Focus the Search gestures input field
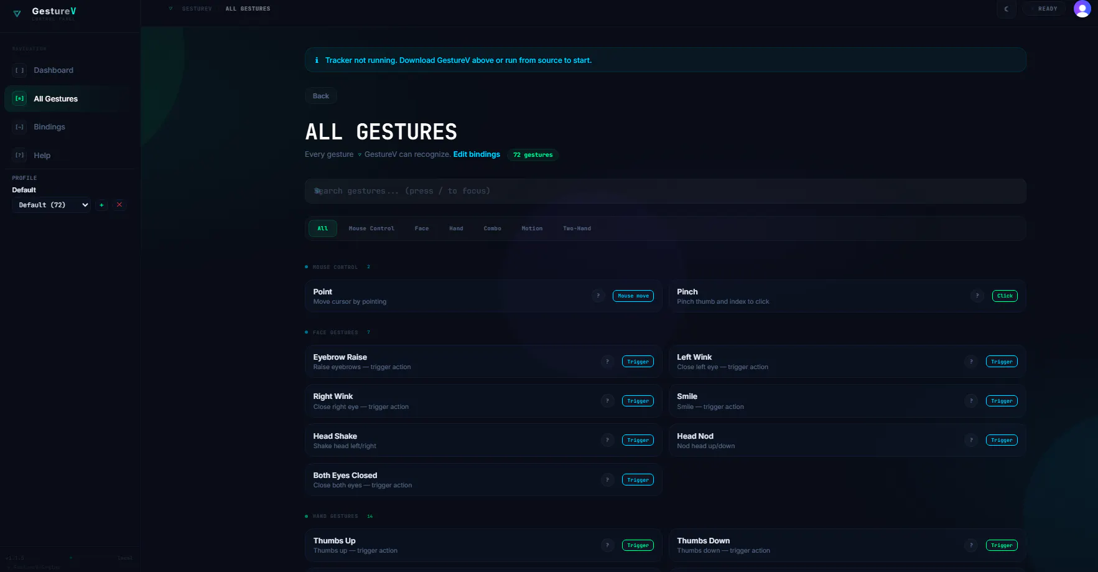 (665, 191)
